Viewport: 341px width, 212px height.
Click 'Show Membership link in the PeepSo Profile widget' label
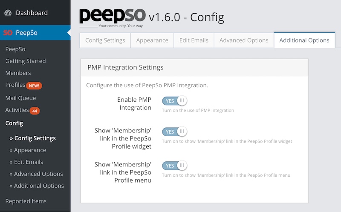123,138
